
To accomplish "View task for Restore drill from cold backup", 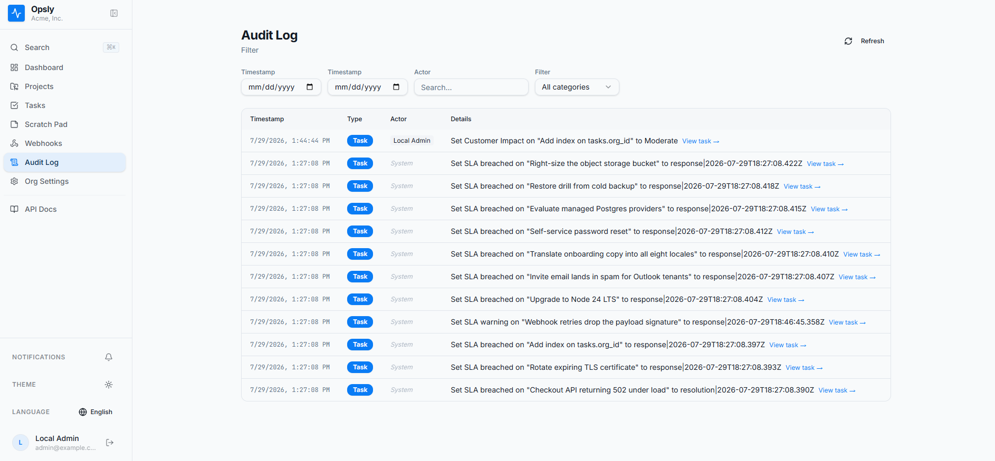I will [x=802, y=187].
